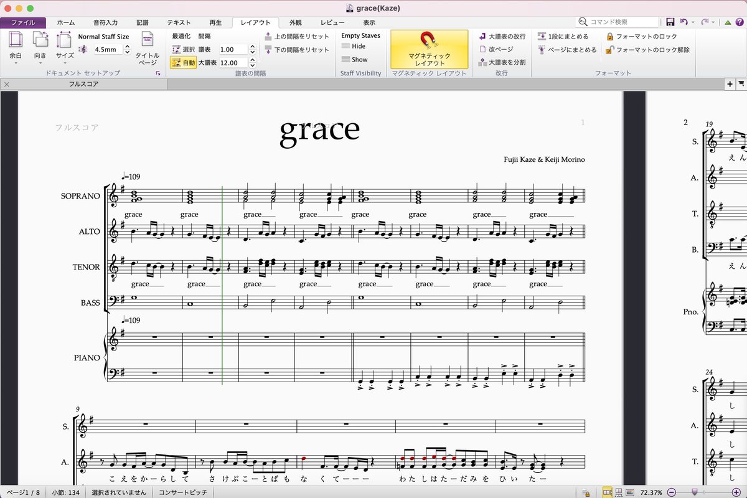This screenshot has height=498, width=747.
Task: Click the staff size stepper arrows
Action: click(x=127, y=49)
